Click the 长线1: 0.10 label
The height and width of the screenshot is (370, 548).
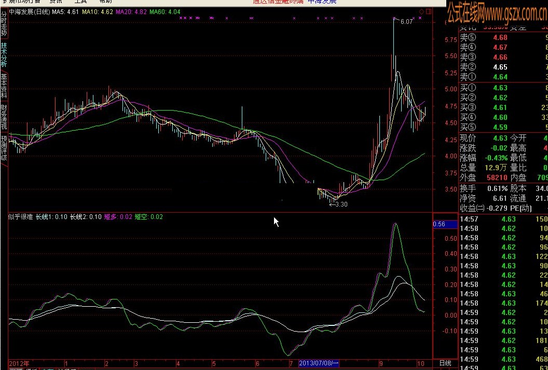click(x=51, y=217)
